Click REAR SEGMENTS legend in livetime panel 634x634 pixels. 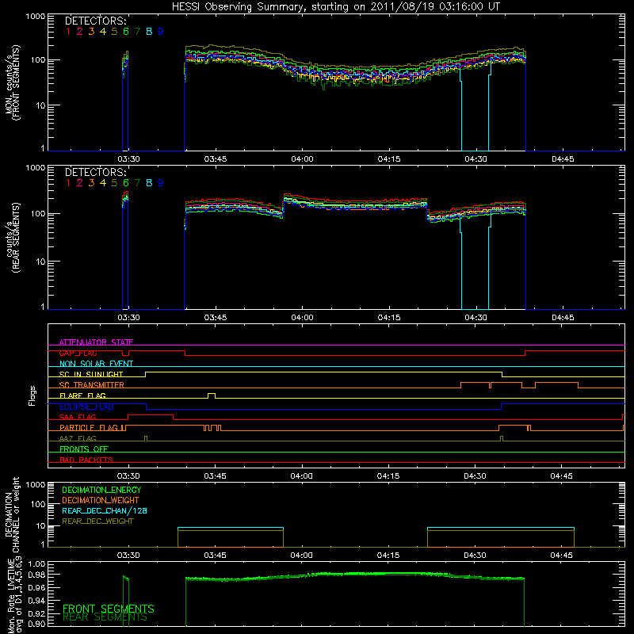pos(105,617)
